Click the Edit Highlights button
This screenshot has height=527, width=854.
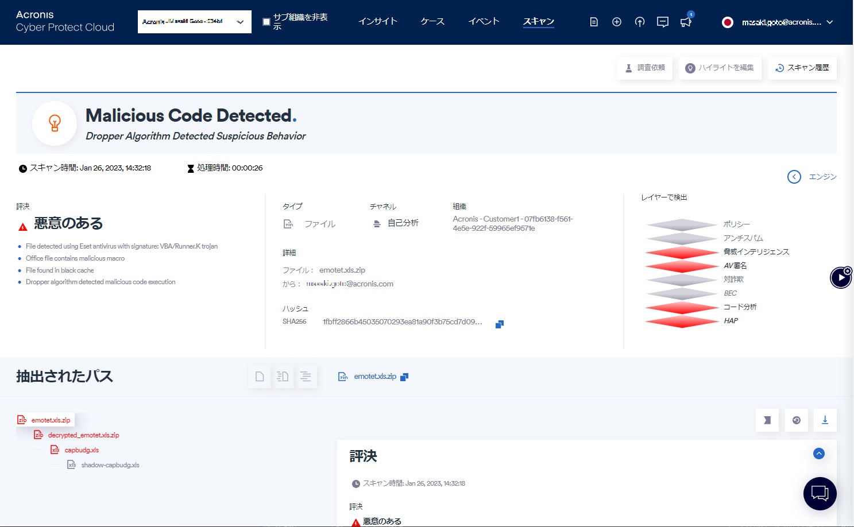tap(720, 68)
